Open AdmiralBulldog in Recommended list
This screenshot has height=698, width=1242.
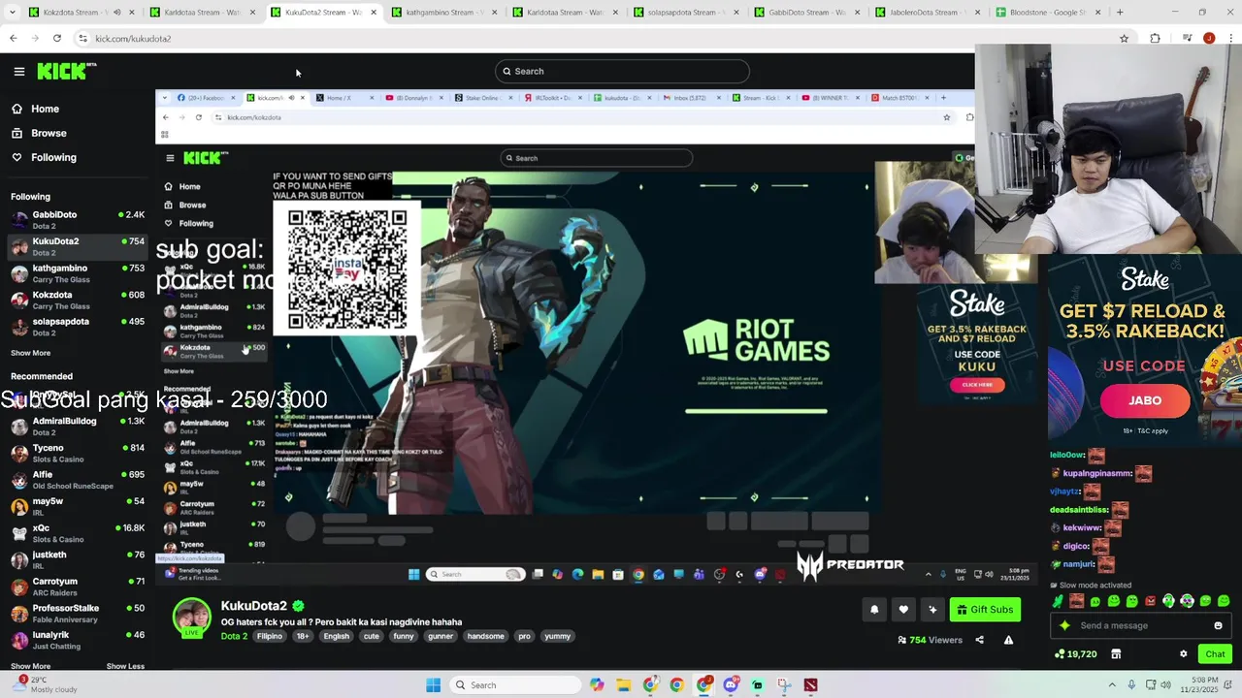click(x=78, y=427)
